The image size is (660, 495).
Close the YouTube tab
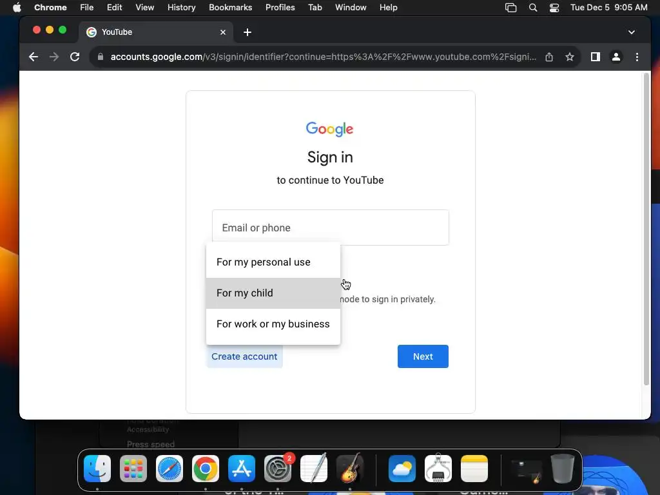pyautogui.click(x=223, y=32)
